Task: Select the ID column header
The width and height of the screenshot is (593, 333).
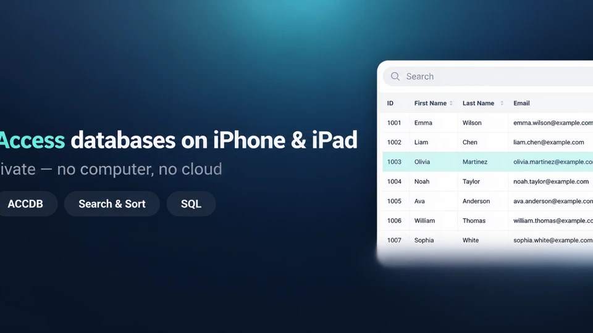Action: point(390,103)
